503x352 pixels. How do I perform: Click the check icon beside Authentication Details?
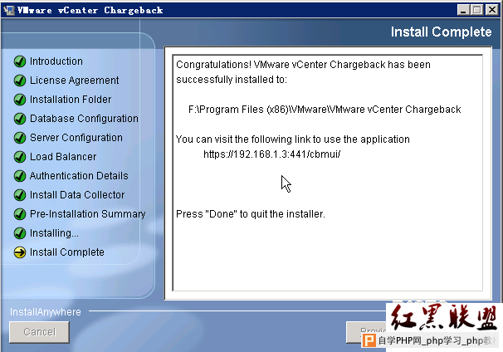20,176
